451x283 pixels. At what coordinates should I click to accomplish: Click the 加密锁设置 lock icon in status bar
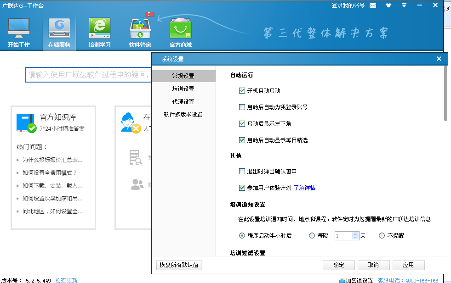coord(342,280)
